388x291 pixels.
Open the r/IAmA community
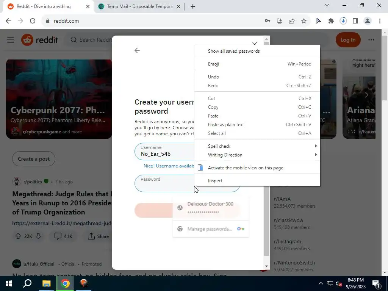282,199
